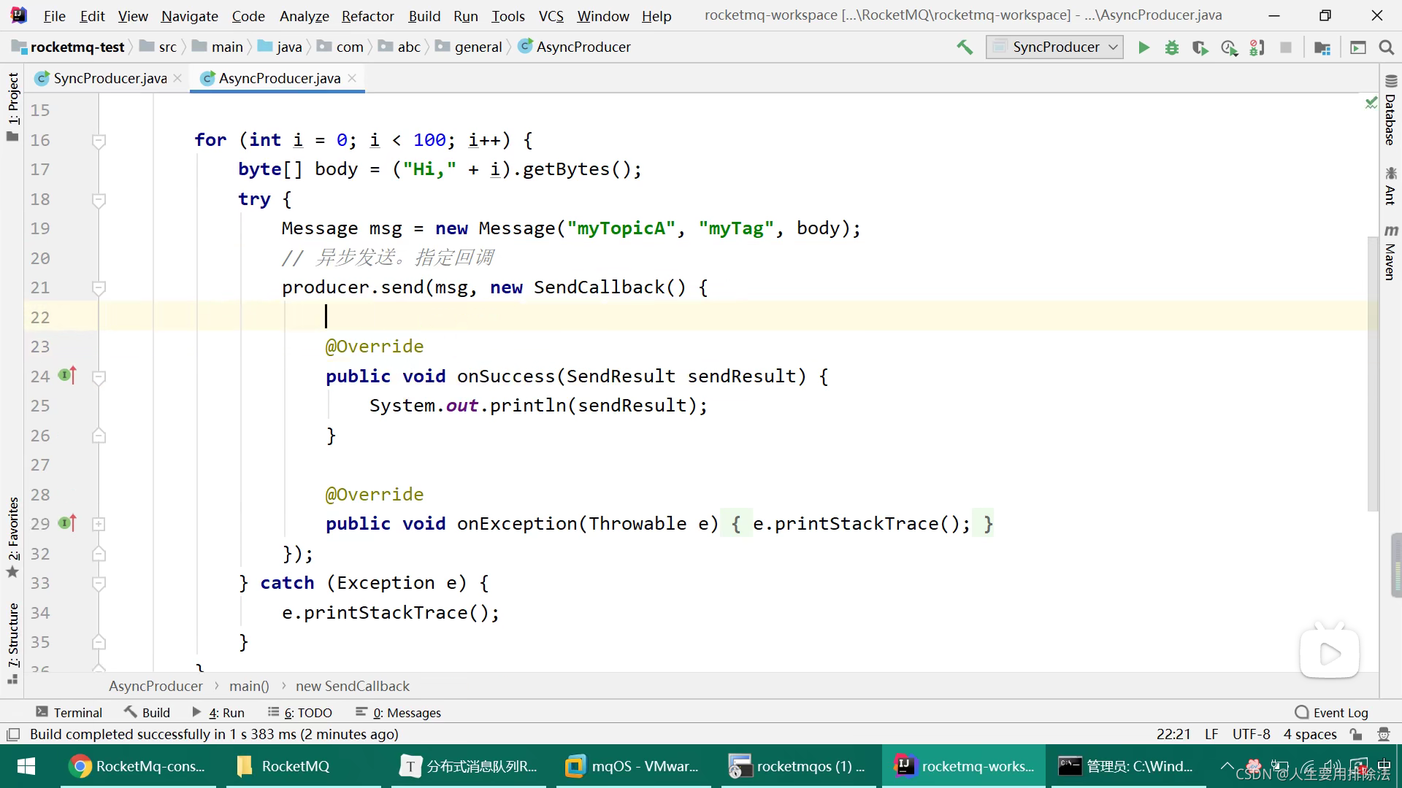This screenshot has height=788, width=1402.
Task: Open the Favorites tool window
Action: click(x=12, y=537)
